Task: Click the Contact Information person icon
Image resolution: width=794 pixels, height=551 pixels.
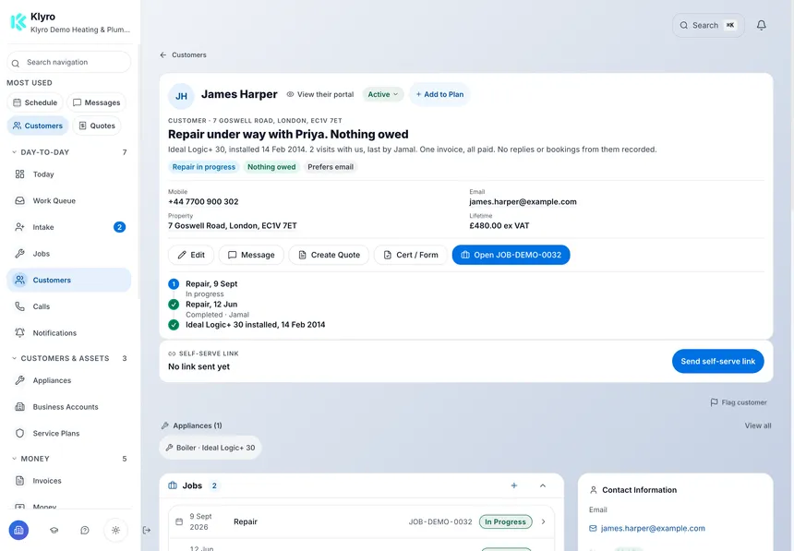Action: click(x=593, y=490)
